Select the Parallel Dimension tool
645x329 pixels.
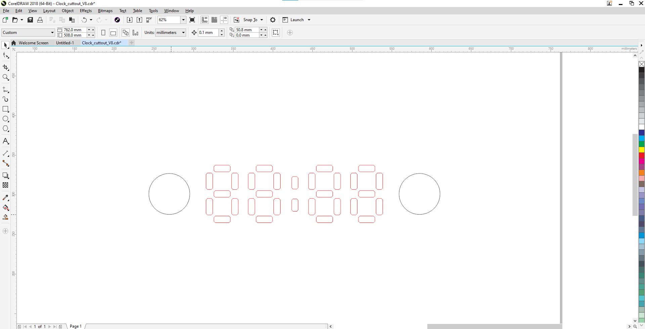[x=5, y=153]
